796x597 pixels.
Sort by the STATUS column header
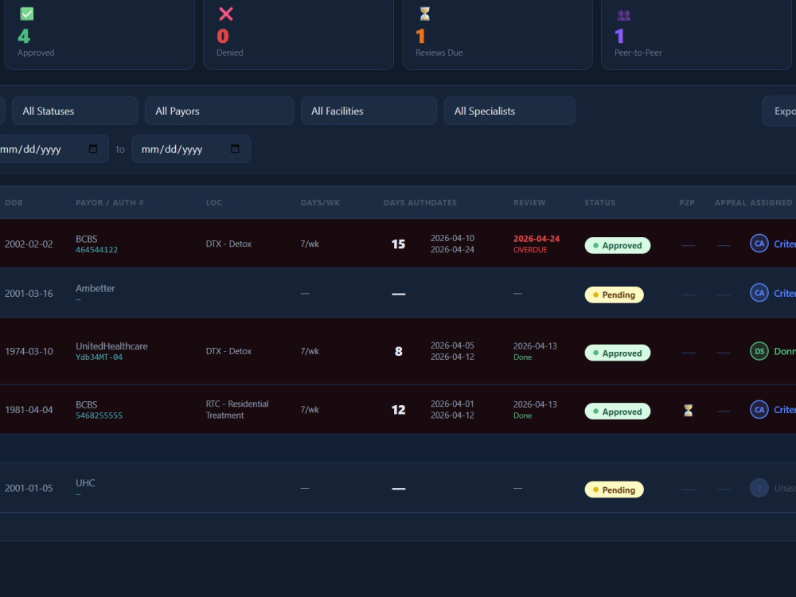(599, 202)
